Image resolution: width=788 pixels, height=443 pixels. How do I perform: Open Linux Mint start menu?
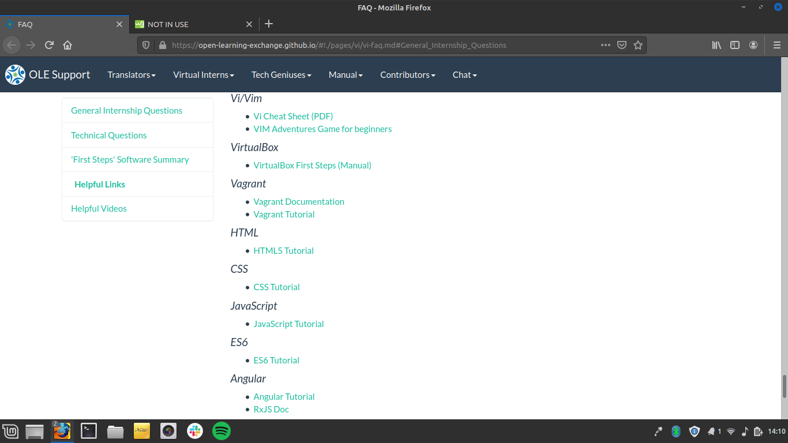click(11, 431)
